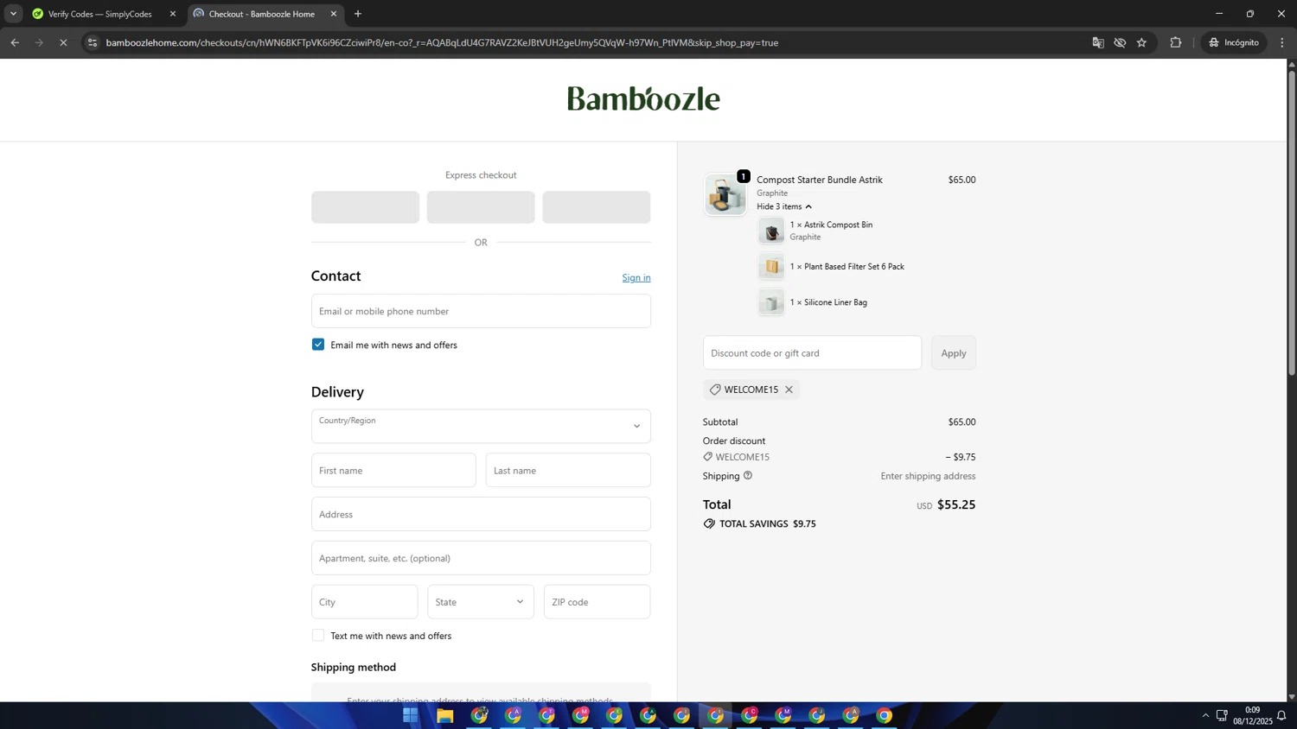Show hidden system tray icons
Viewport: 1297px width, 729px height.
(x=1205, y=715)
